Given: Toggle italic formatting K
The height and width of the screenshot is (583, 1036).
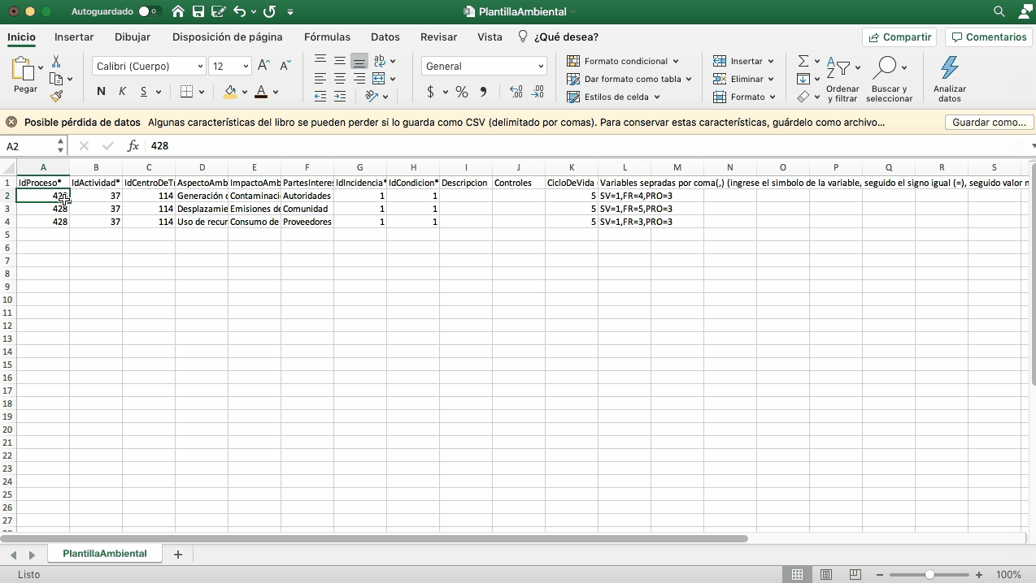Looking at the screenshot, I should coord(123,92).
